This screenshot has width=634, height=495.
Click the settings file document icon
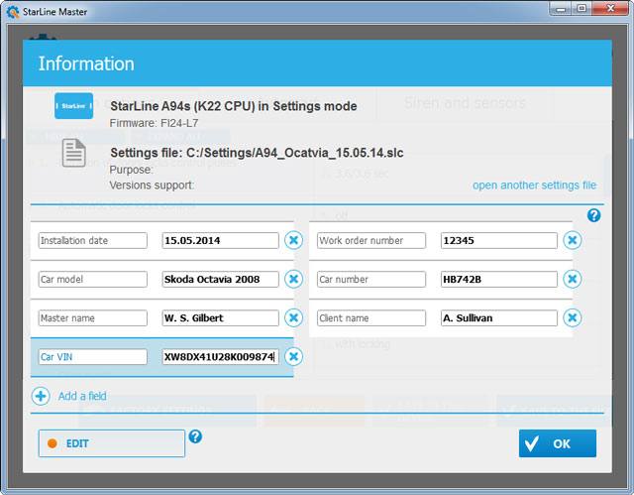click(x=73, y=153)
